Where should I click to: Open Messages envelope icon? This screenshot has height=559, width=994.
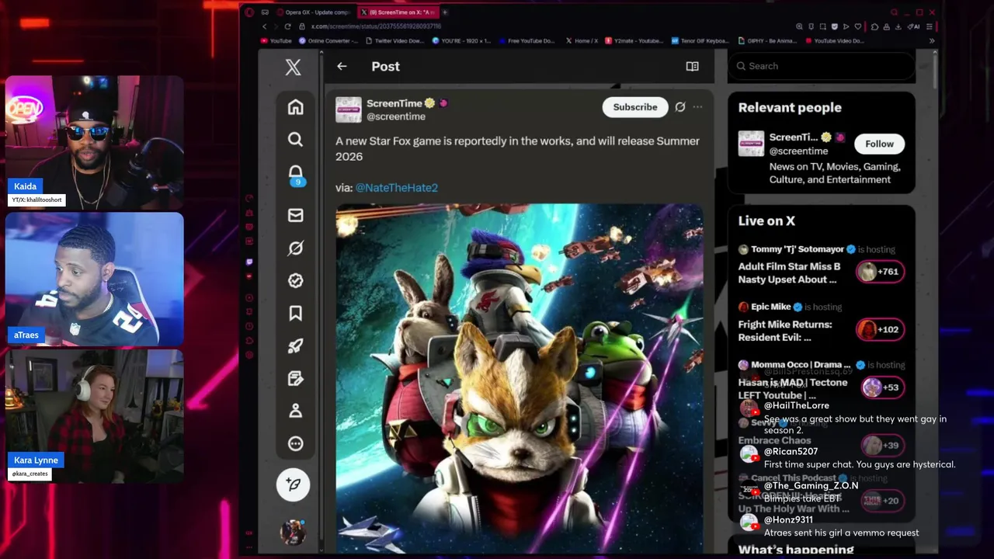[295, 215]
